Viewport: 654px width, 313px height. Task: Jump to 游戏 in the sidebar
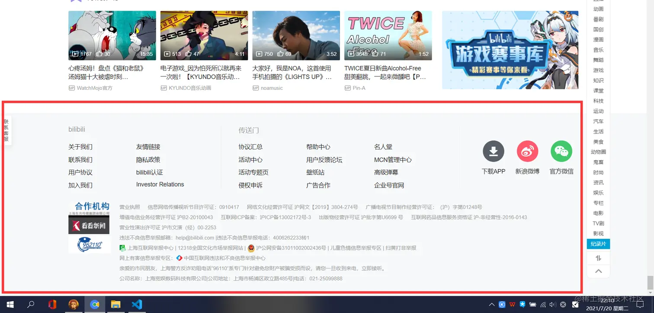(x=598, y=70)
